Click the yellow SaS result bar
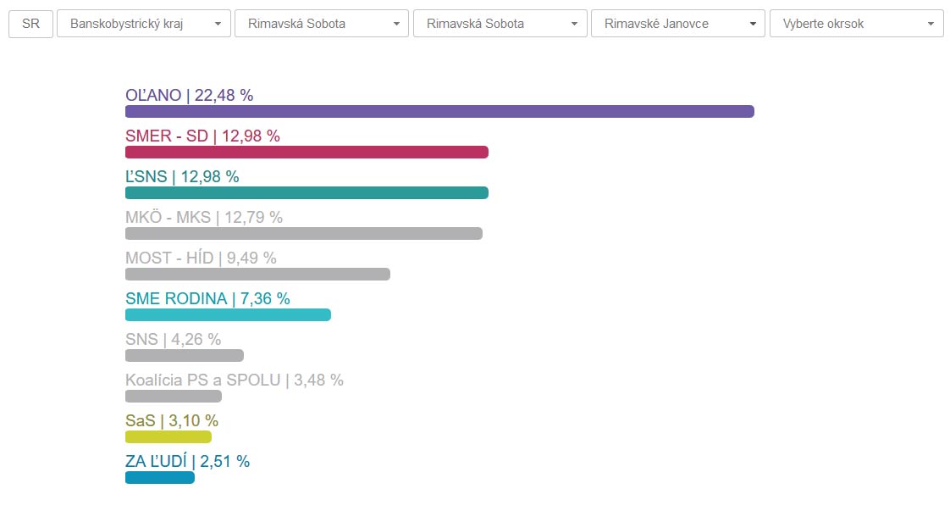The image size is (950, 511). [x=168, y=437]
